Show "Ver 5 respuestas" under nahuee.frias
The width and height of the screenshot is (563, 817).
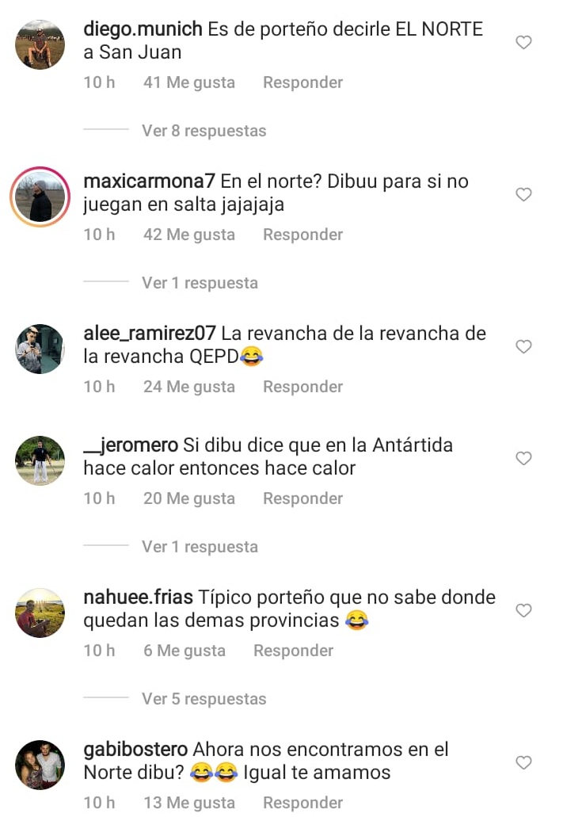(x=204, y=699)
